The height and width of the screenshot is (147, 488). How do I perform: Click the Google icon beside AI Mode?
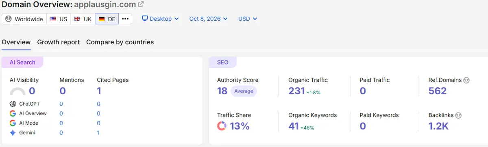coord(13,123)
